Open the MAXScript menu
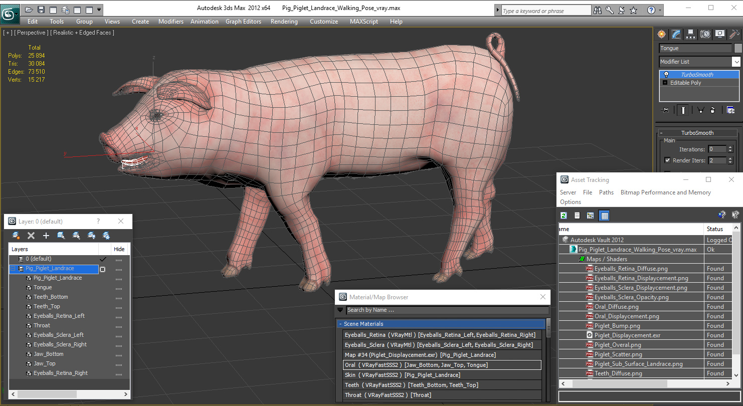This screenshot has height=406, width=743. pos(364,22)
